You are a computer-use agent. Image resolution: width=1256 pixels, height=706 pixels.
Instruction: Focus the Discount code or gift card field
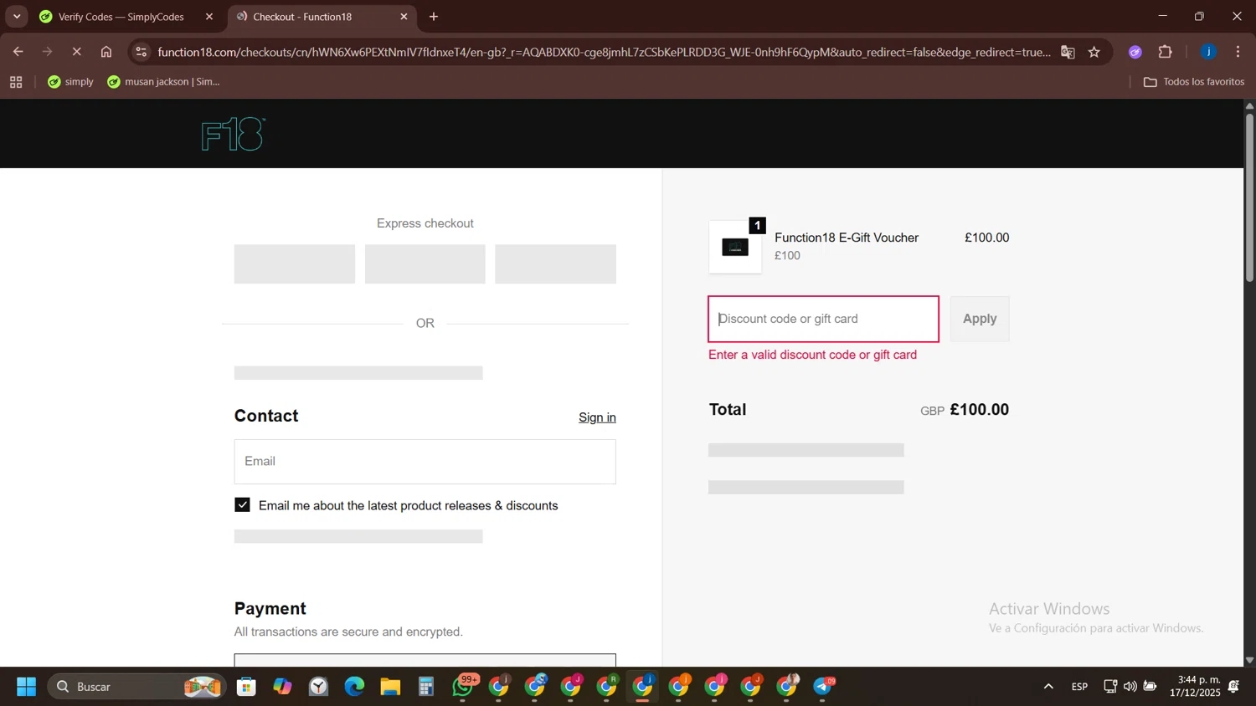click(823, 319)
